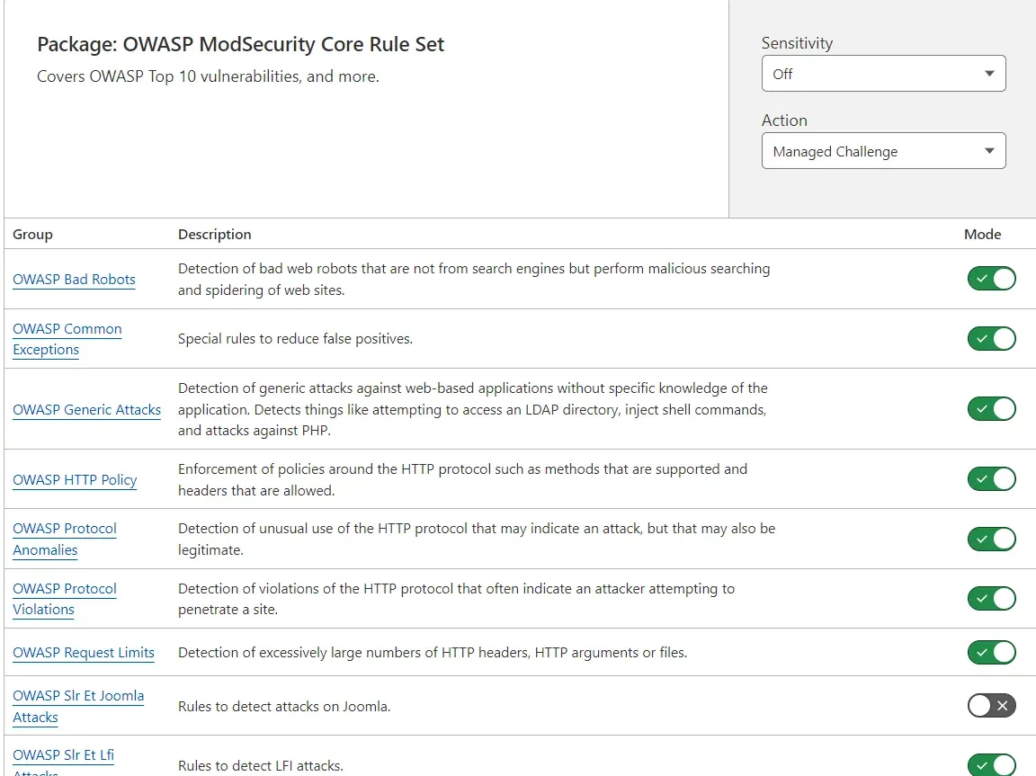Click the Group column header

pos(32,235)
